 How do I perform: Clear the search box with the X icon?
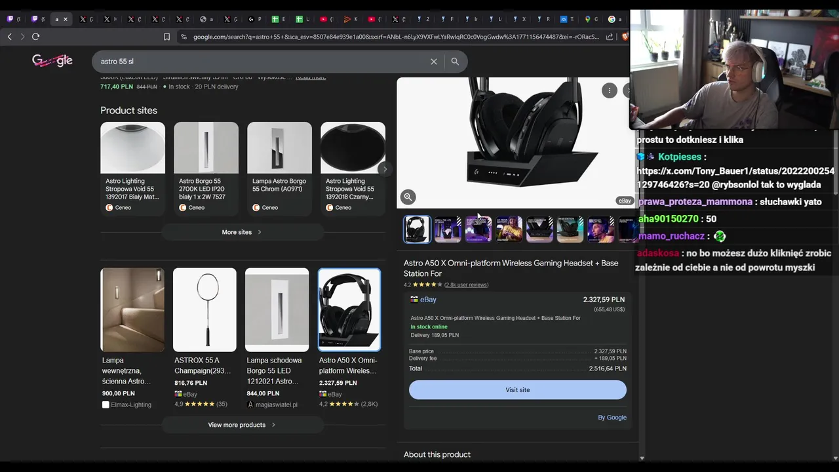[433, 62]
